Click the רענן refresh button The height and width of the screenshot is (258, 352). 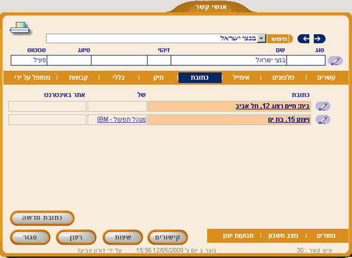pyautogui.click(x=76, y=237)
